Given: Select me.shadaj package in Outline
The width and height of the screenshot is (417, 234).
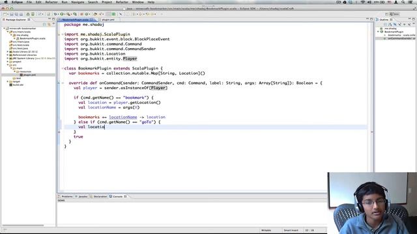Looking at the screenshot, I should point(390,29).
